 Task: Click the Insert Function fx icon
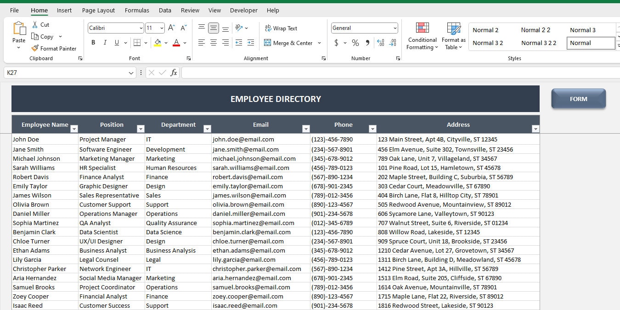click(x=174, y=73)
